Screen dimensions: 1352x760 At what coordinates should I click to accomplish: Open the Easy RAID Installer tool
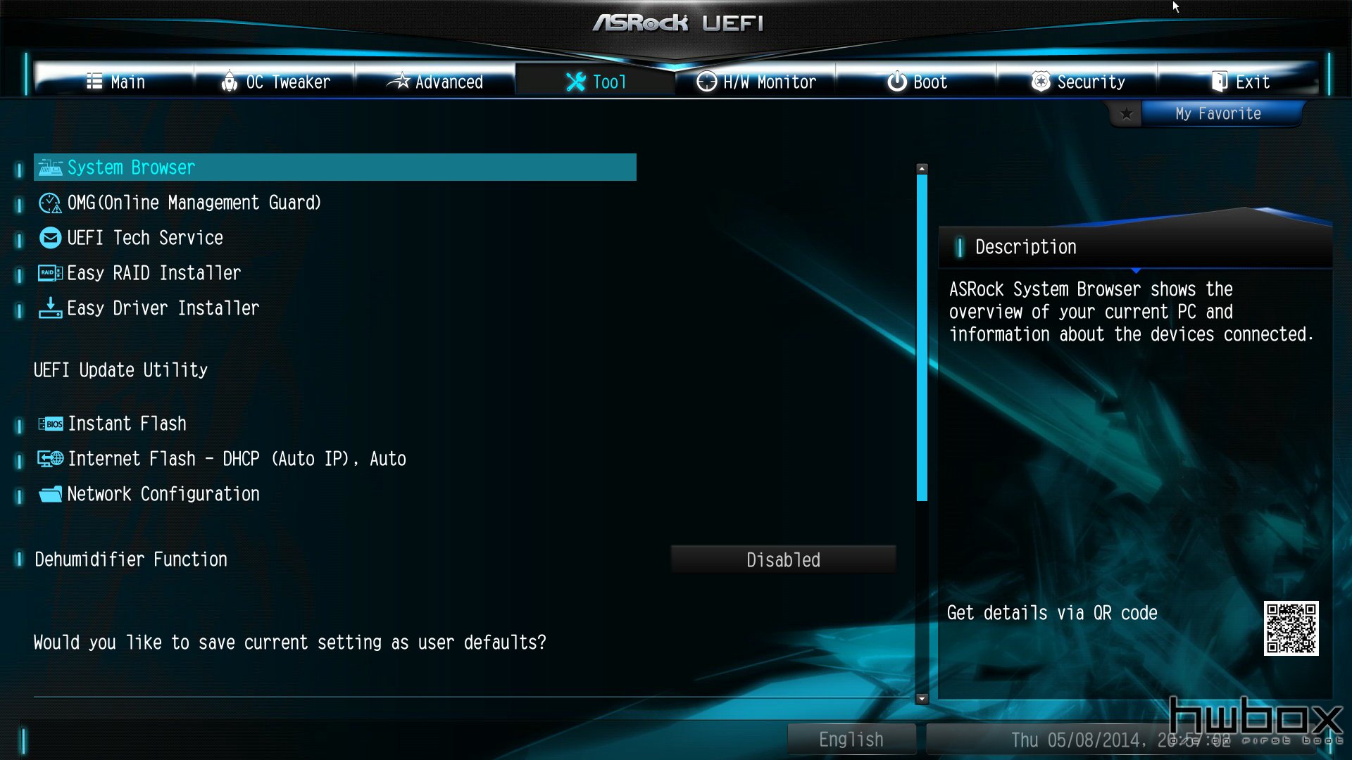(154, 274)
